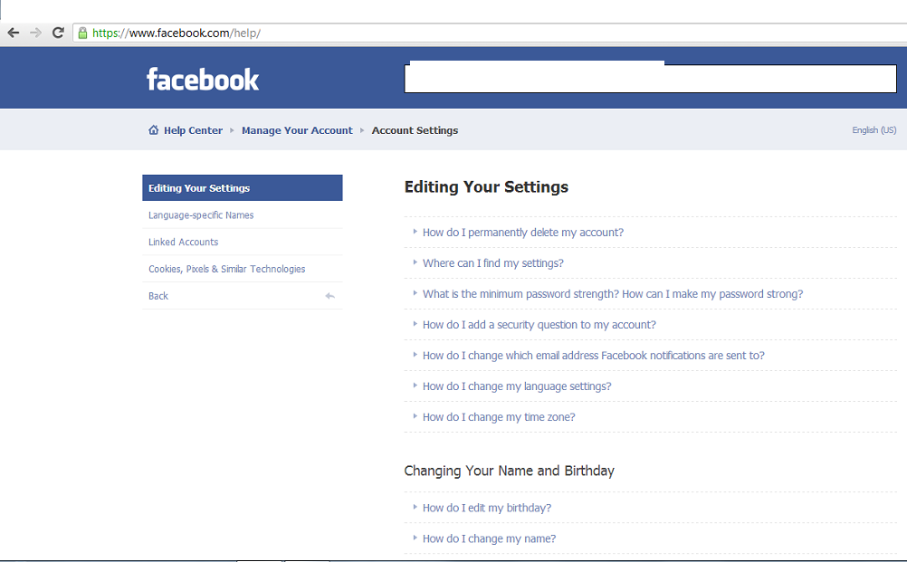Open 'How do I change my name?'
This screenshot has width=907, height=562.
coord(489,538)
